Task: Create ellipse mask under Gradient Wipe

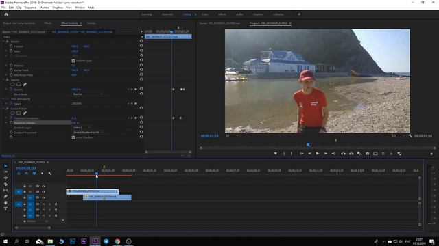Action: coord(12,113)
